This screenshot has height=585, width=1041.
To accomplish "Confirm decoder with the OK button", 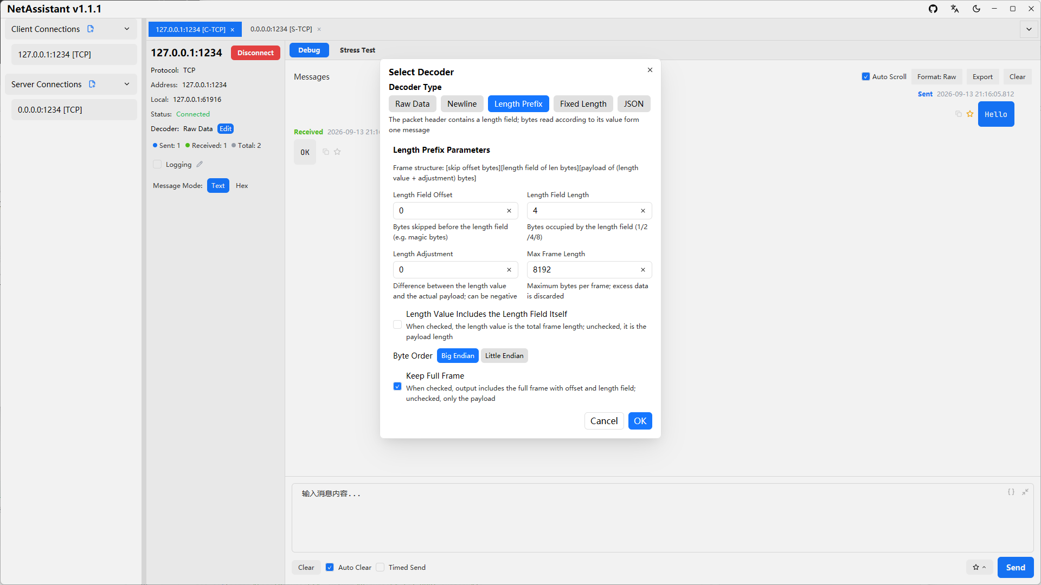I will coord(640,421).
